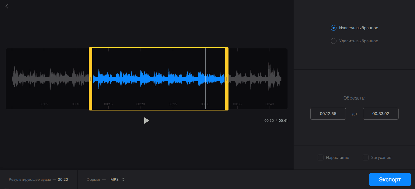Click the blue selected waveform at 00:15
Image resolution: width=415 pixels, height=189 pixels.
pyautogui.click(x=108, y=79)
